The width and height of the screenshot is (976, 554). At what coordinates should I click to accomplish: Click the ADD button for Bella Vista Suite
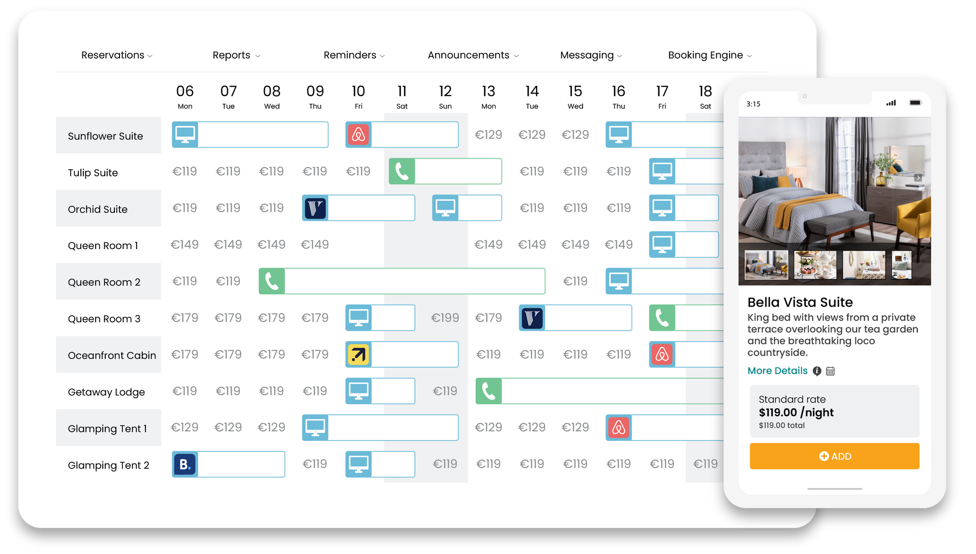coord(835,457)
